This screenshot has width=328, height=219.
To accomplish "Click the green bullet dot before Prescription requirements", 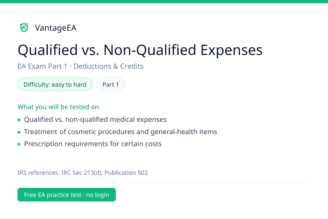I will (19, 144).
